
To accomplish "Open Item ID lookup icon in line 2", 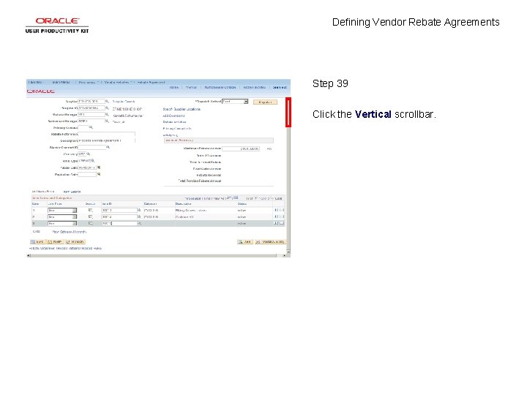I will (x=139, y=217).
